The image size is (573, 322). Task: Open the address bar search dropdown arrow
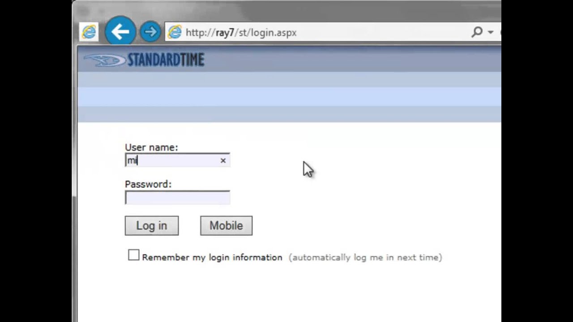tap(490, 32)
